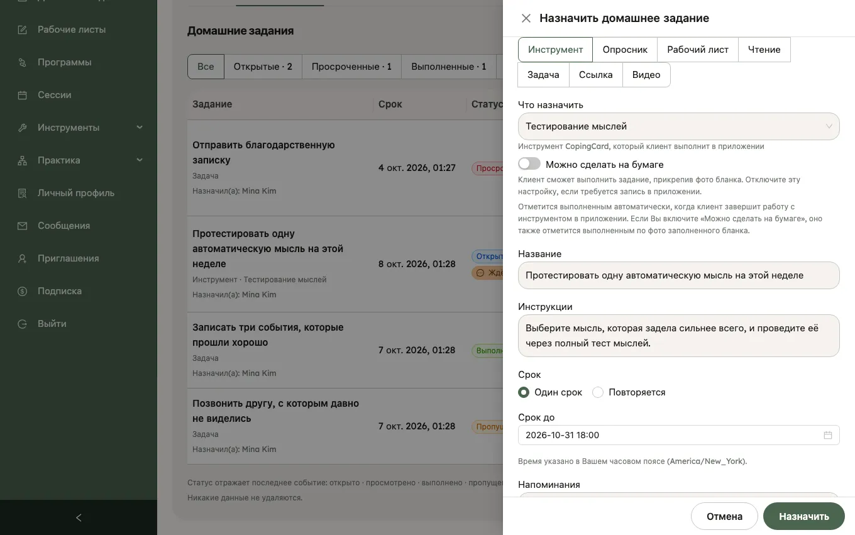Open task Позвонить другу, с которым давно не виделись
Viewport: 855px width, 535px height.
[275, 411]
